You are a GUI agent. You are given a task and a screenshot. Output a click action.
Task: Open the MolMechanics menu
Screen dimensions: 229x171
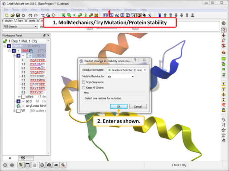coord(111,10)
